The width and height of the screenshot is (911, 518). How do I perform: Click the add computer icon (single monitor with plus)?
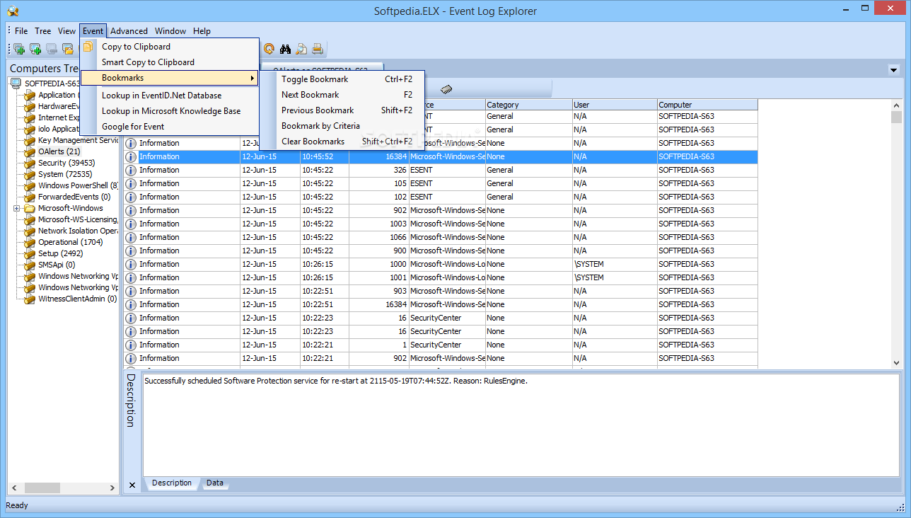35,49
